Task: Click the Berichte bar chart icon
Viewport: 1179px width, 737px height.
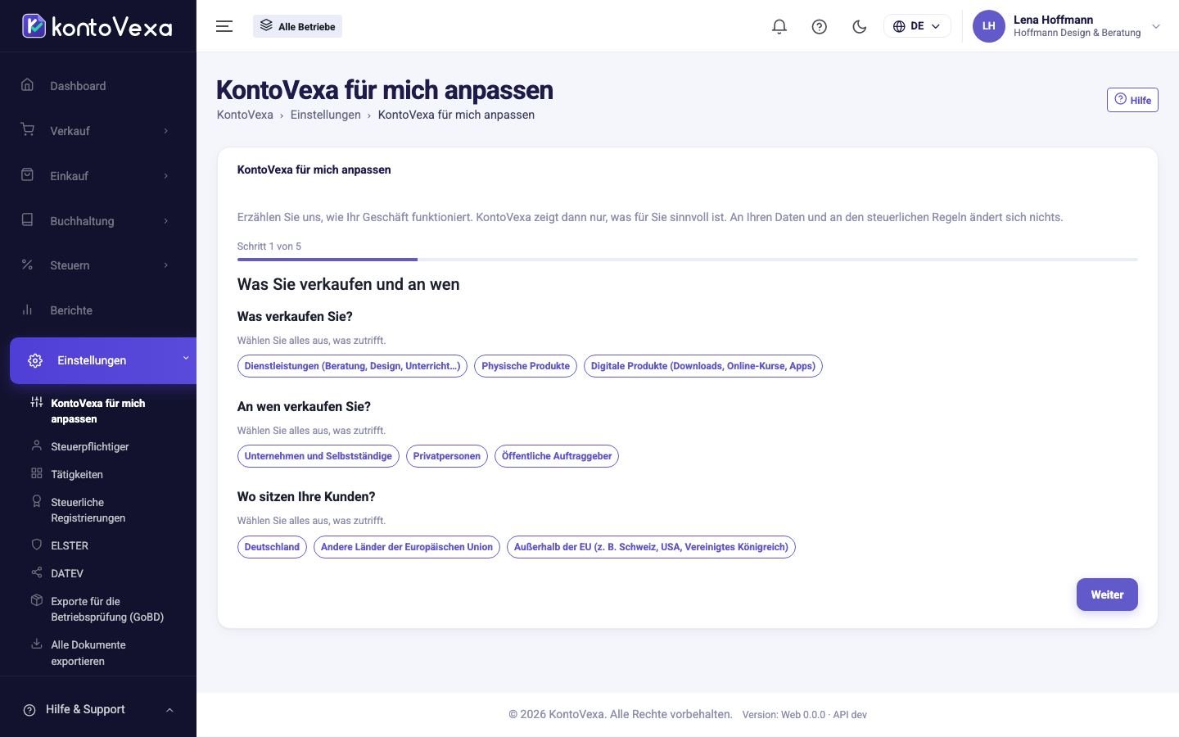Action: point(28,310)
